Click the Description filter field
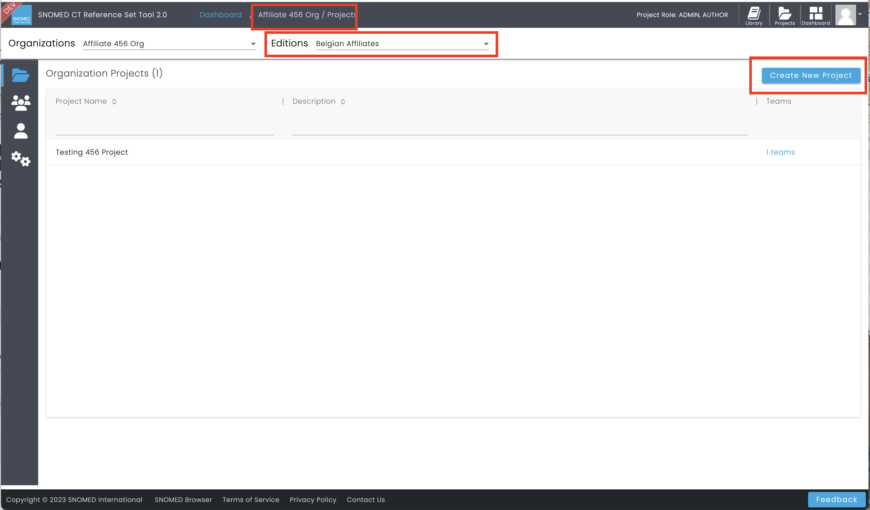The width and height of the screenshot is (870, 510). tap(520, 128)
